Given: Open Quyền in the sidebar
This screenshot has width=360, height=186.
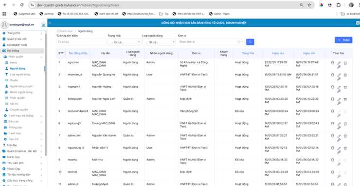Looking at the screenshot, I should point(14,80).
